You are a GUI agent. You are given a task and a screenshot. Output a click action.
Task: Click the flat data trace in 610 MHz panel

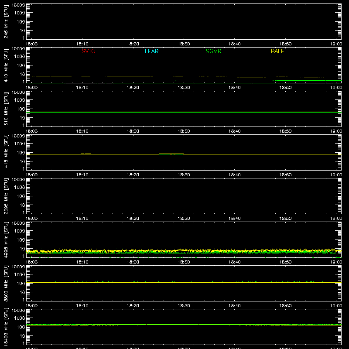(184, 112)
